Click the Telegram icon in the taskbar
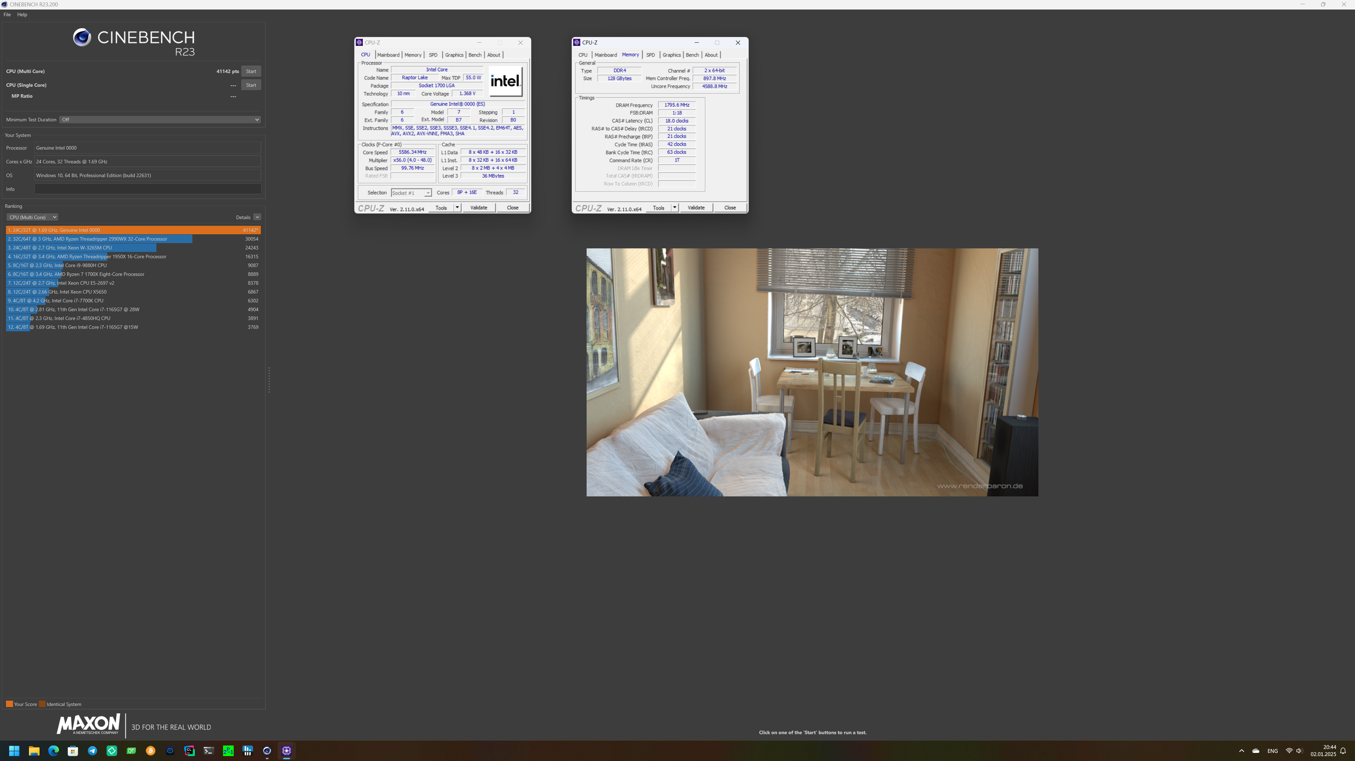The width and height of the screenshot is (1355, 761). click(92, 750)
